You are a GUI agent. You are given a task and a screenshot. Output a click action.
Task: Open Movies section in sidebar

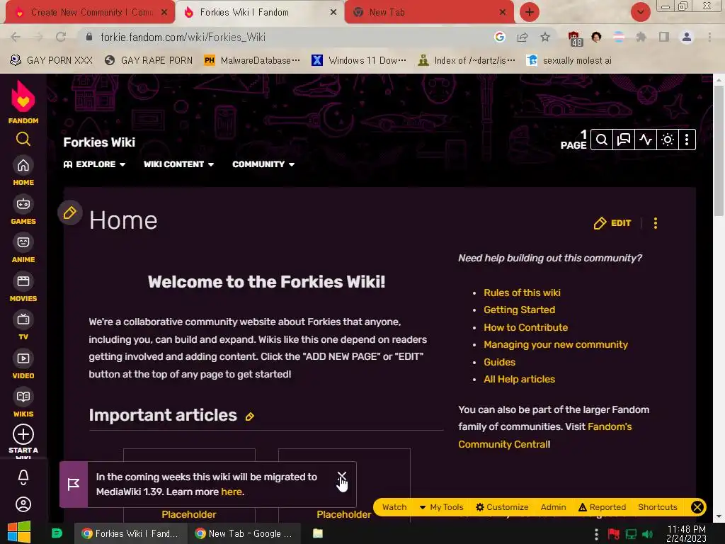click(23, 288)
